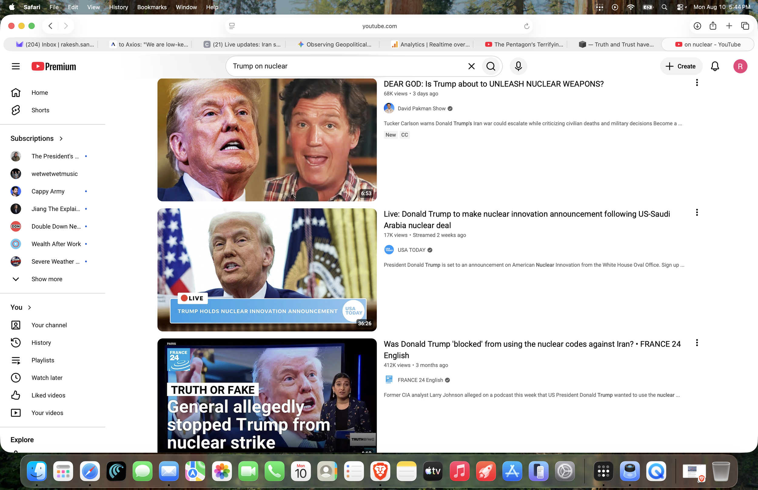Open a new Safari tab
This screenshot has width=758, height=490.
tap(729, 26)
